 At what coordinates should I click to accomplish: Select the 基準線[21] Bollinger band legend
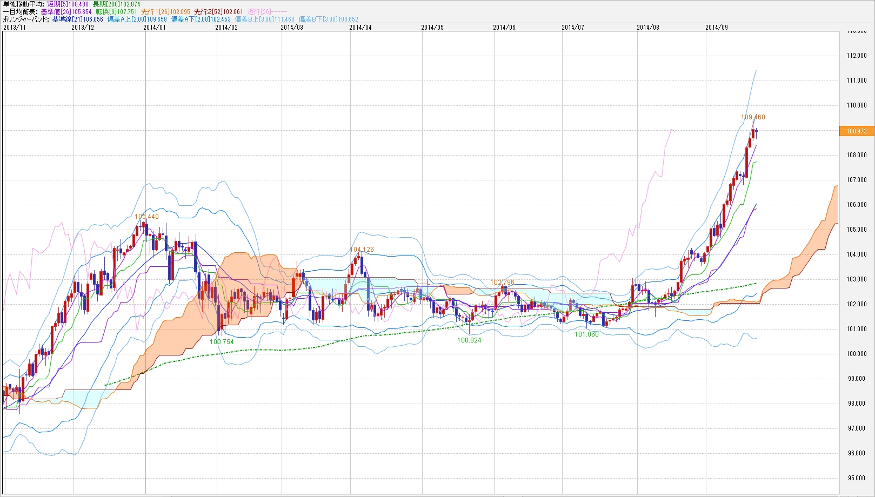pyautogui.click(x=77, y=19)
